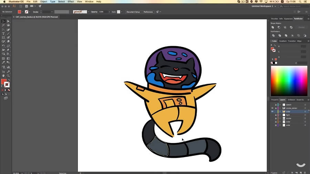Grab the Hand tool
The image size is (310, 174).
tap(3, 75)
